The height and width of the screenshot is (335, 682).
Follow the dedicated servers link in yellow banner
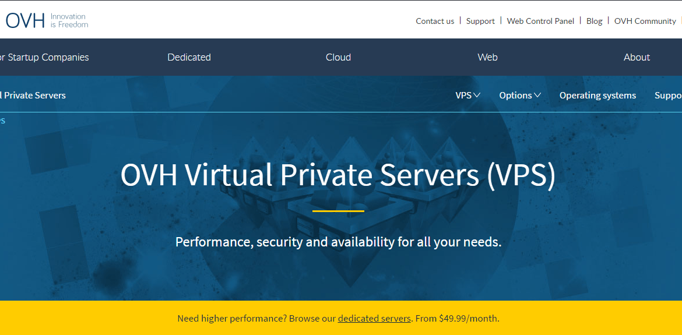pyautogui.click(x=374, y=319)
